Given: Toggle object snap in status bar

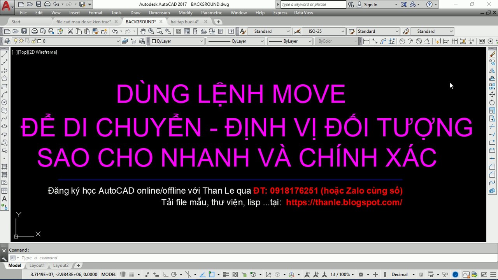Looking at the screenshot, I should [212, 274].
